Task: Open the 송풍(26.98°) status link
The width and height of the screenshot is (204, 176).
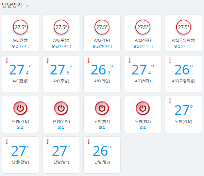Action: point(184,46)
